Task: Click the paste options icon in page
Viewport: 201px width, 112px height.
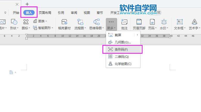Action: (11, 72)
